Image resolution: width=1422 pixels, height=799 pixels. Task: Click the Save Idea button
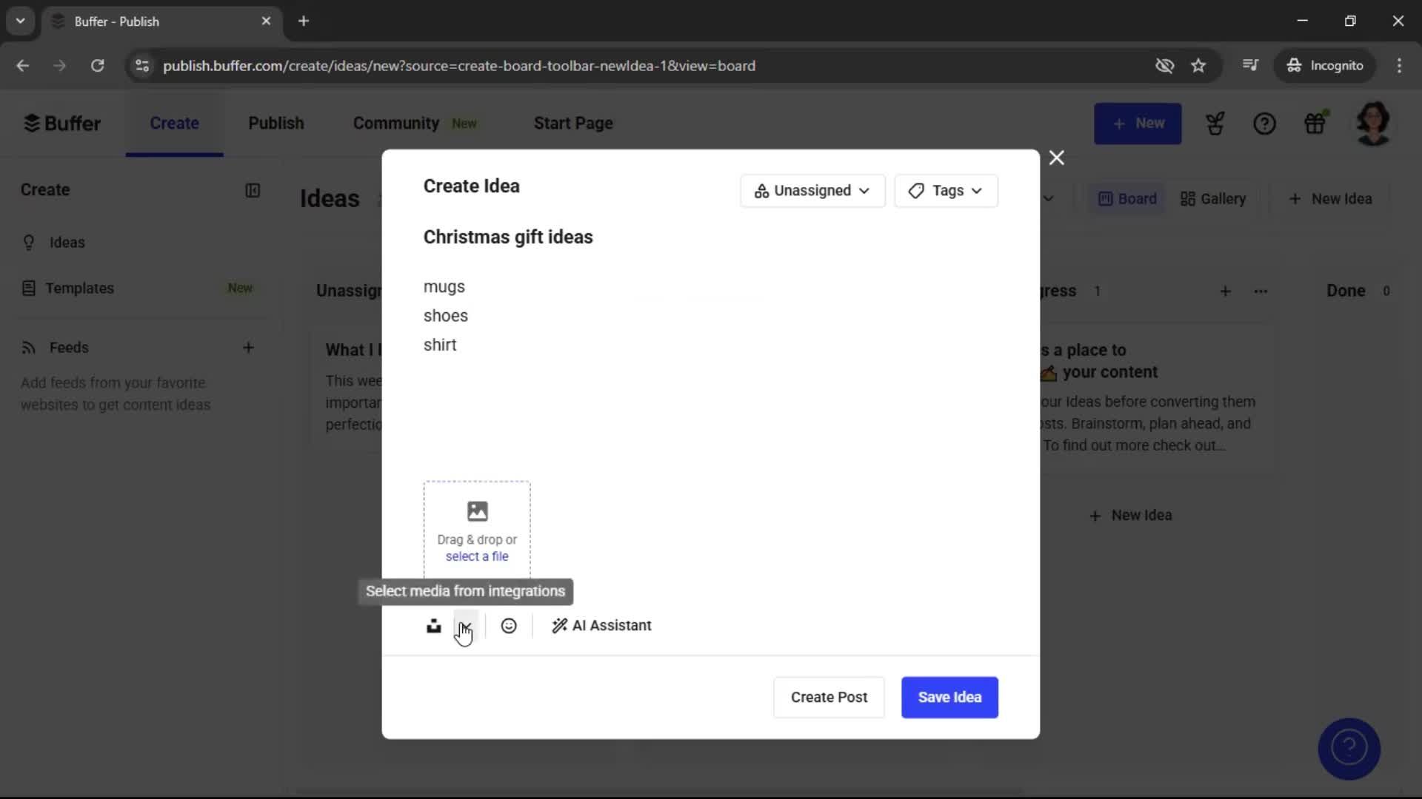[x=949, y=697]
